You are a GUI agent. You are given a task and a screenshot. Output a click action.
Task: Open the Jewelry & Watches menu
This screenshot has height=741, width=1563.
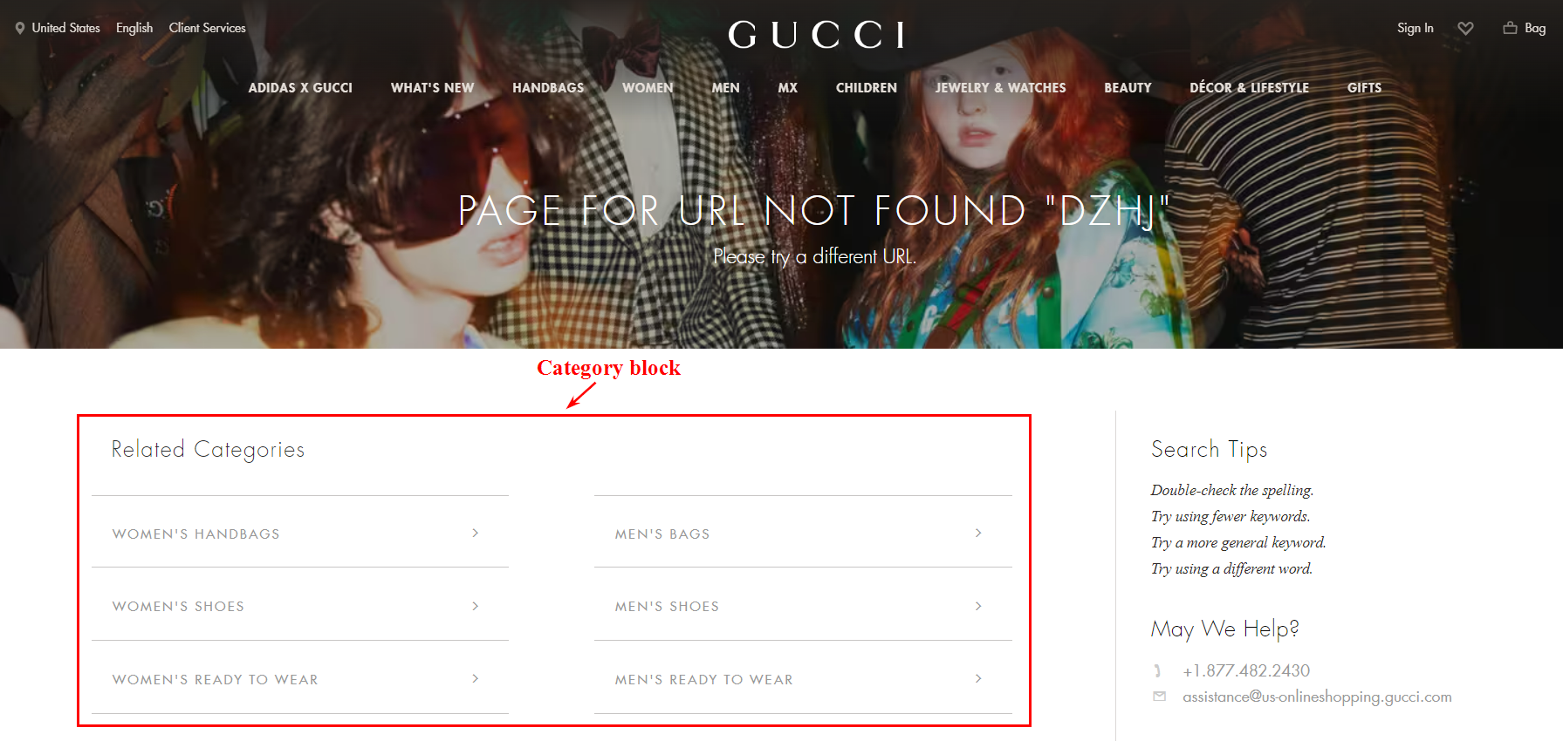[1000, 88]
